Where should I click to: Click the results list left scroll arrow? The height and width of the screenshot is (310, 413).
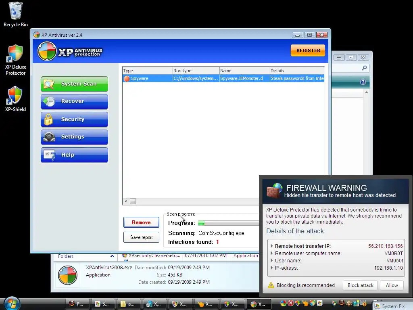(126, 201)
